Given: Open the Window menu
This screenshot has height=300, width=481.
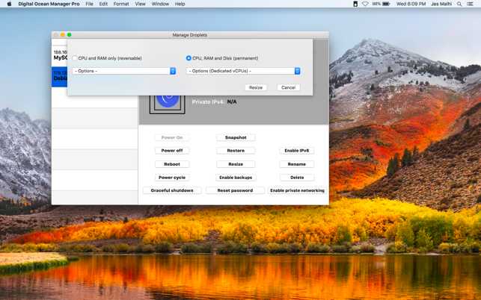Looking at the screenshot, I should pyautogui.click(x=160, y=4).
